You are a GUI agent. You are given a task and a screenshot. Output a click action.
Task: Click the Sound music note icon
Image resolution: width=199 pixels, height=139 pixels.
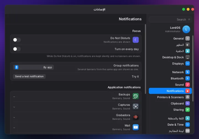click(187, 84)
